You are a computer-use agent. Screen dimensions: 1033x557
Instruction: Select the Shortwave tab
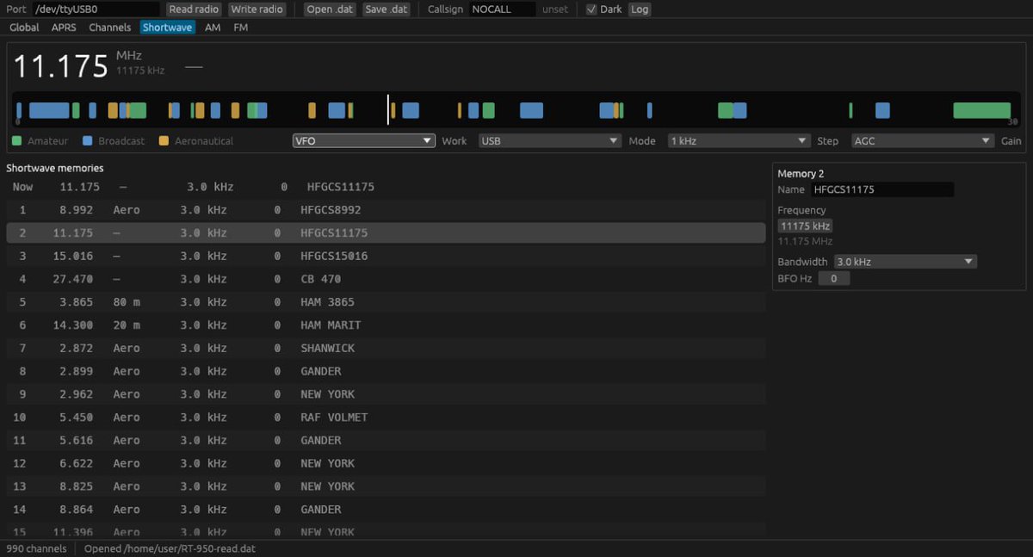[168, 28]
